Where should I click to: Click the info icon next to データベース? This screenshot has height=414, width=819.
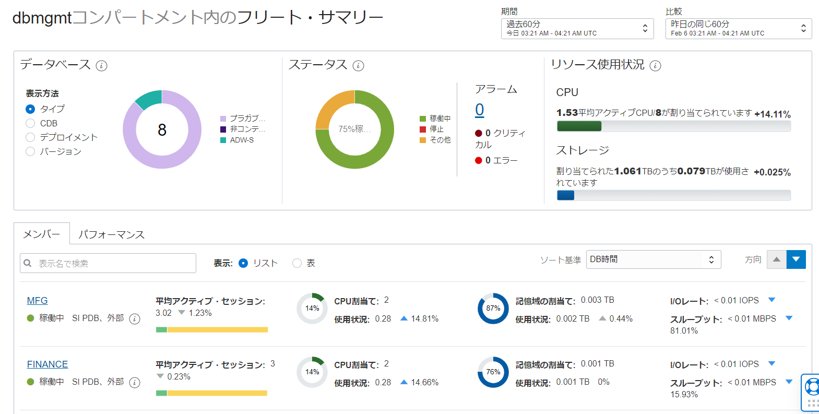[102, 66]
